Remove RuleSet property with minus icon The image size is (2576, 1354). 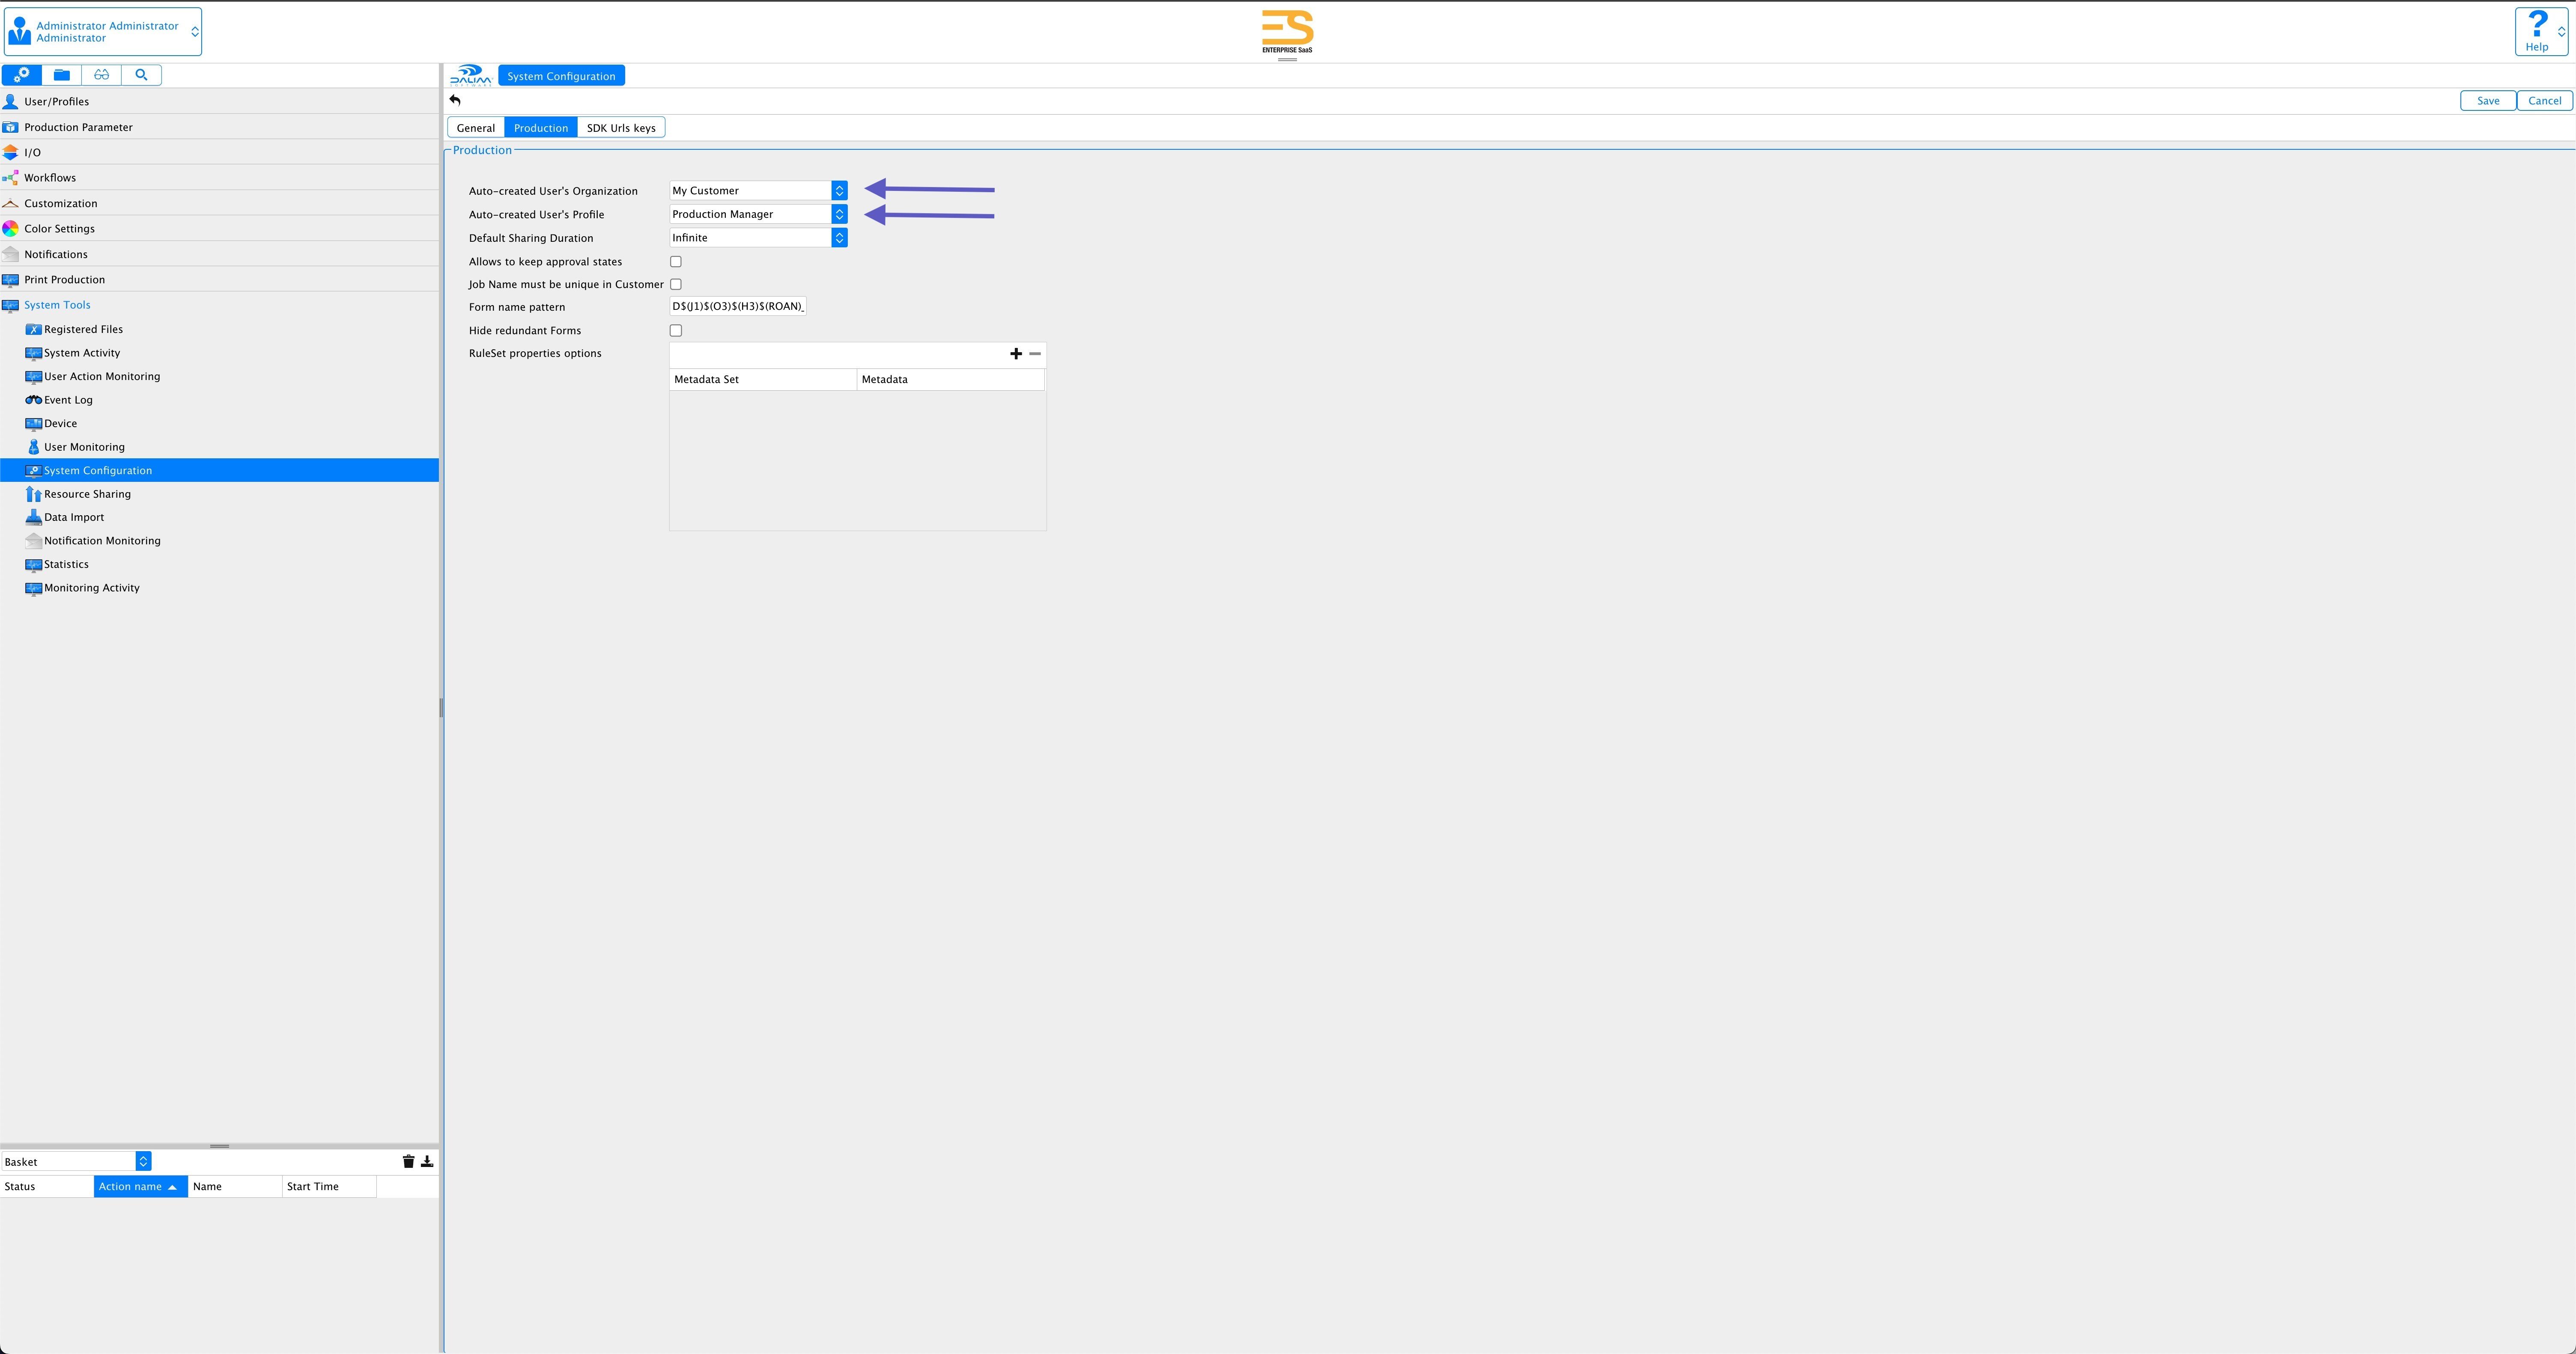pos(1035,354)
